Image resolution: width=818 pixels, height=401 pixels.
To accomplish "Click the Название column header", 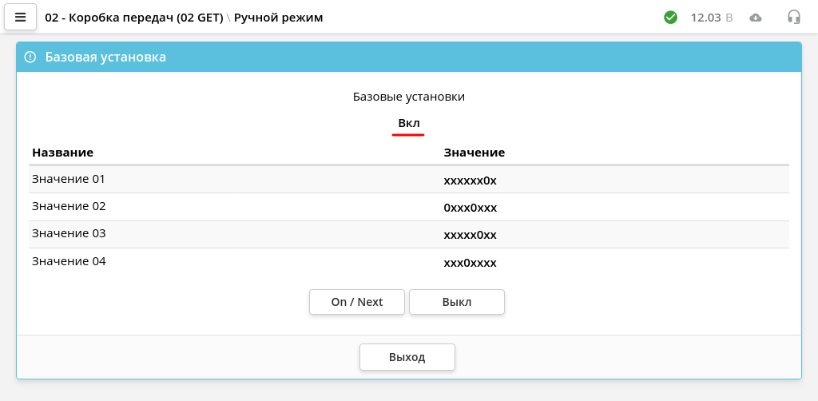I will (62, 153).
